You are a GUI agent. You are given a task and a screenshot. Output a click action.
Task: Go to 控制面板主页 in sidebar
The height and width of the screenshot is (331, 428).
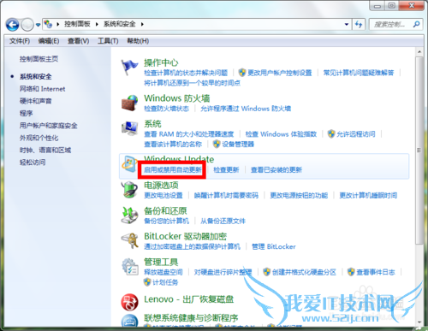(39, 59)
